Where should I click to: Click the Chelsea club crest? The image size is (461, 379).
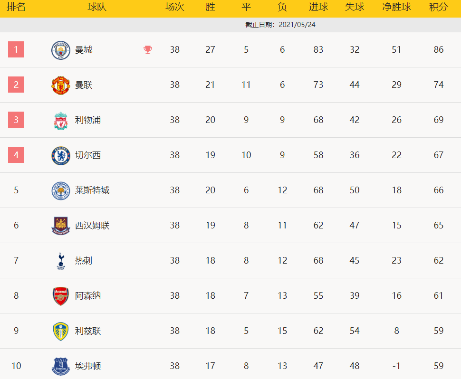tap(60, 155)
